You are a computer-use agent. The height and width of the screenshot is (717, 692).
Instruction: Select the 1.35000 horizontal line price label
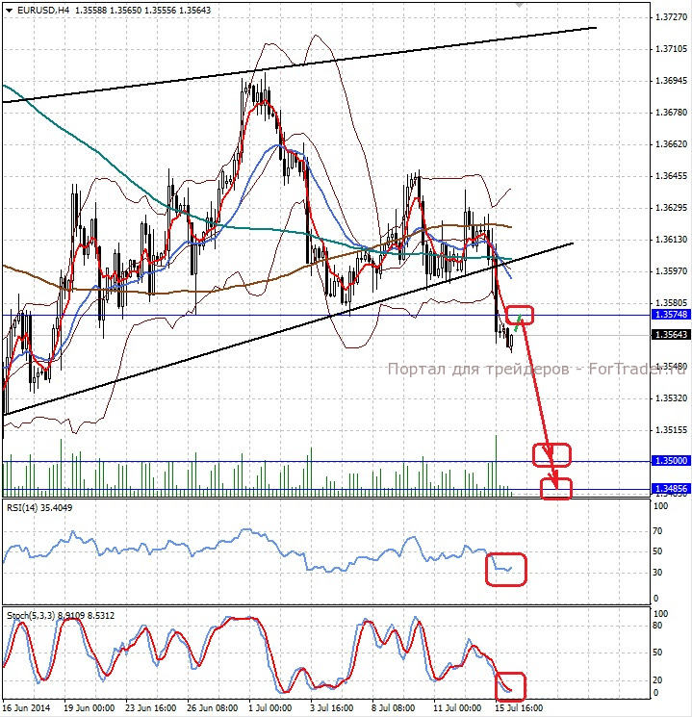671,460
